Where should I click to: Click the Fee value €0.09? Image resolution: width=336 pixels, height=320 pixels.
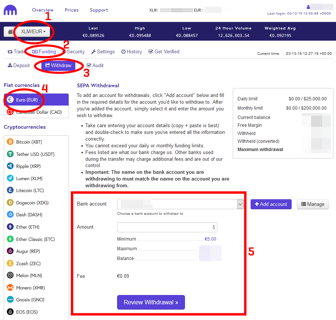point(123,276)
